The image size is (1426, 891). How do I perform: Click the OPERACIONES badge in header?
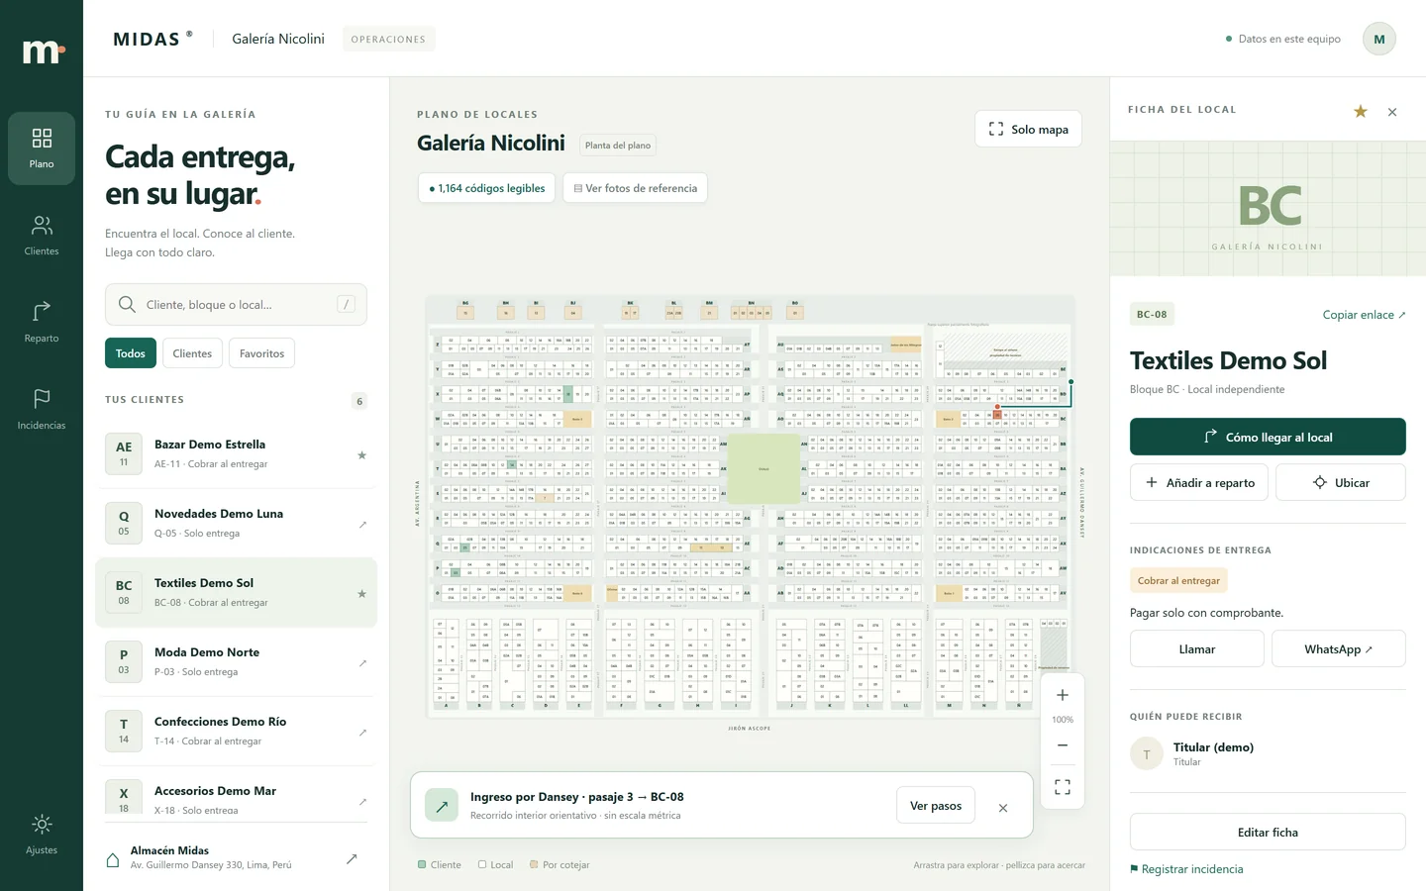pyautogui.click(x=388, y=40)
